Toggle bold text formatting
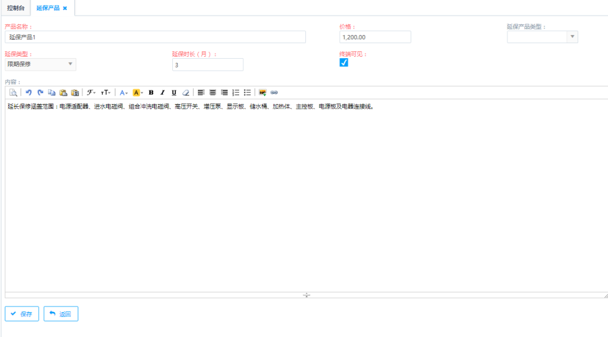 coord(151,93)
